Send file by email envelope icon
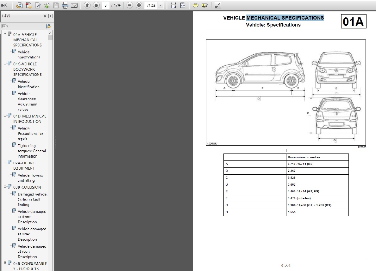The height and width of the screenshot is (271, 376). [74, 5]
